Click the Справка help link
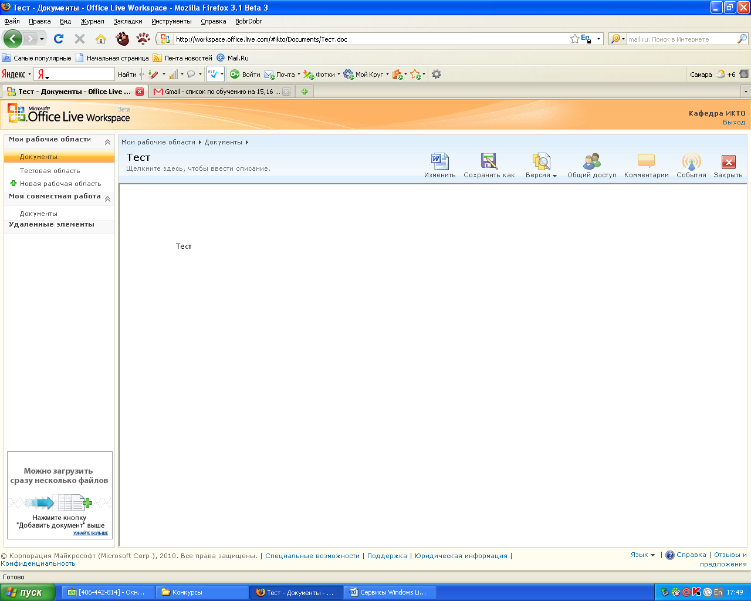751x601 pixels. point(691,555)
